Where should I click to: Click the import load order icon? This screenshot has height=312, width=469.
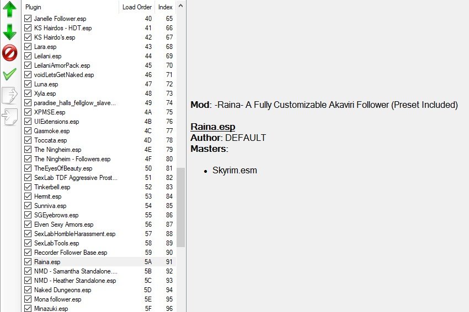click(x=9, y=117)
